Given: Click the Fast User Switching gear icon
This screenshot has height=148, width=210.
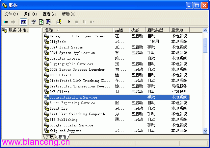Looking at the screenshot, I should [46, 114].
